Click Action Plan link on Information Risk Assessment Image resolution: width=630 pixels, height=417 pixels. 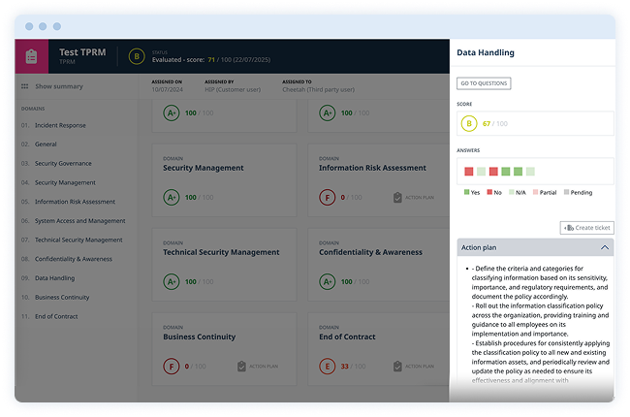[x=418, y=198]
